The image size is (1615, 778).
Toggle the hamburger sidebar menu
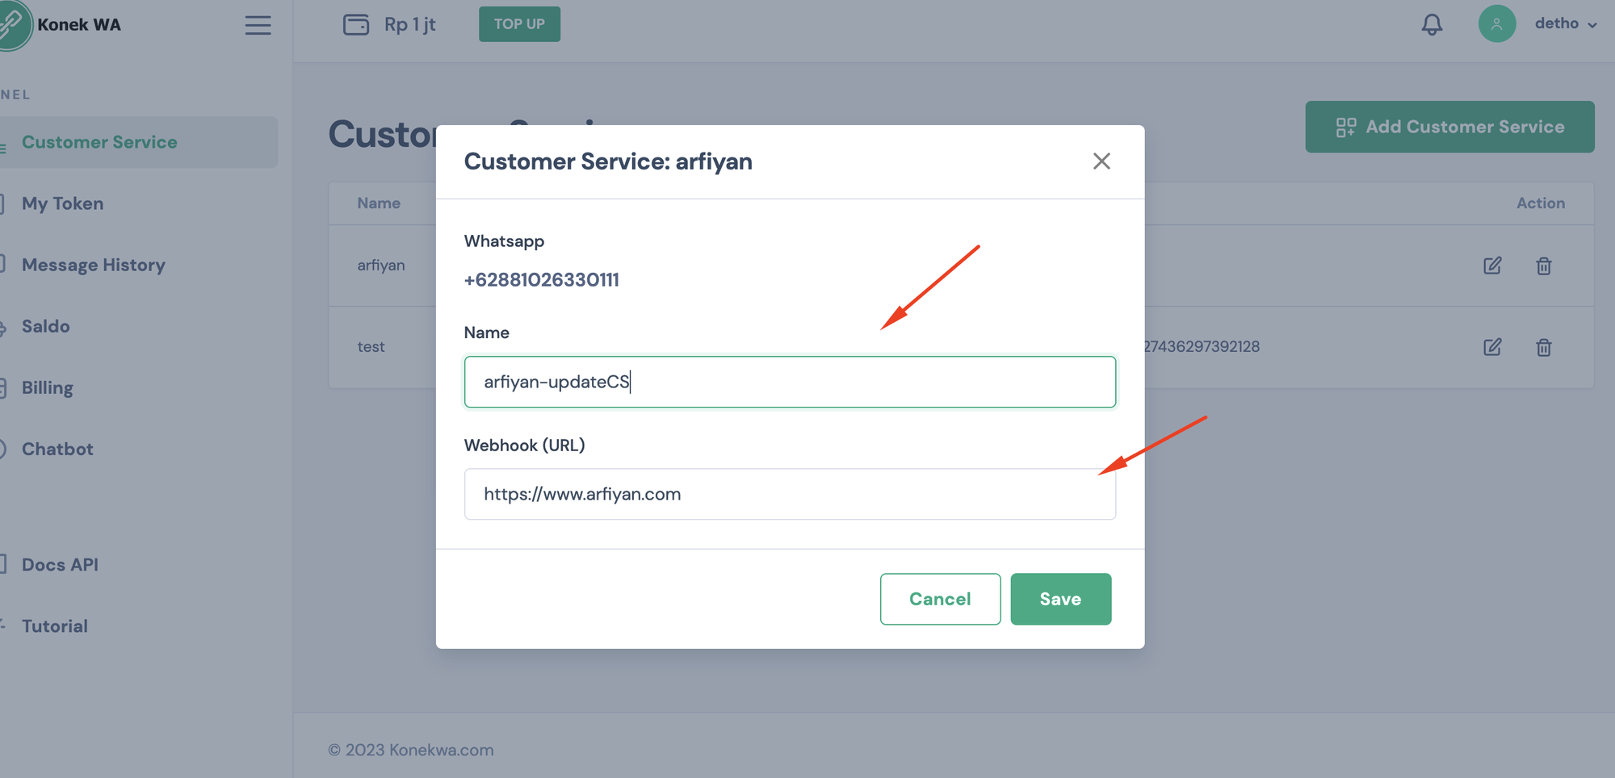[x=258, y=25]
